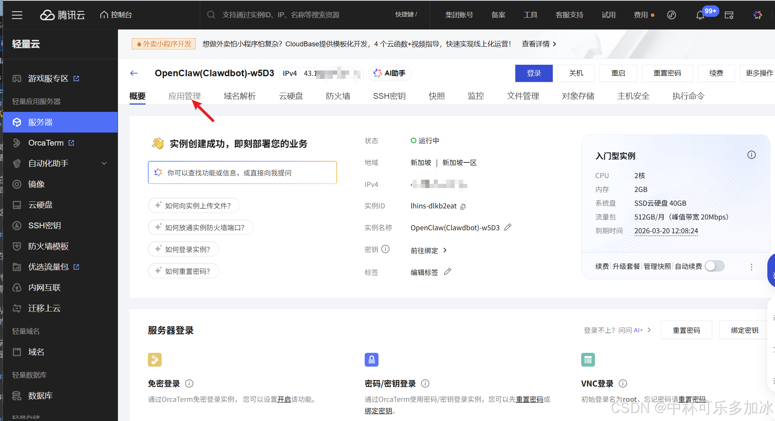Open OrcaTerm from the sidebar

coord(46,143)
